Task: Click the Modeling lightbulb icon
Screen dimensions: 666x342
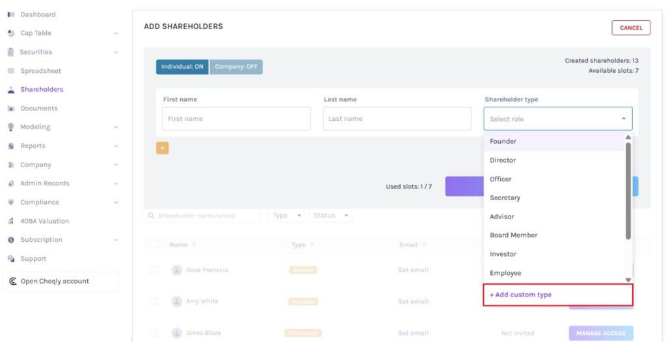Action: click(12, 127)
